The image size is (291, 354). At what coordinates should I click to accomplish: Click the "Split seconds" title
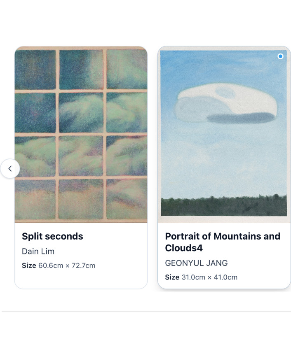tap(52, 236)
